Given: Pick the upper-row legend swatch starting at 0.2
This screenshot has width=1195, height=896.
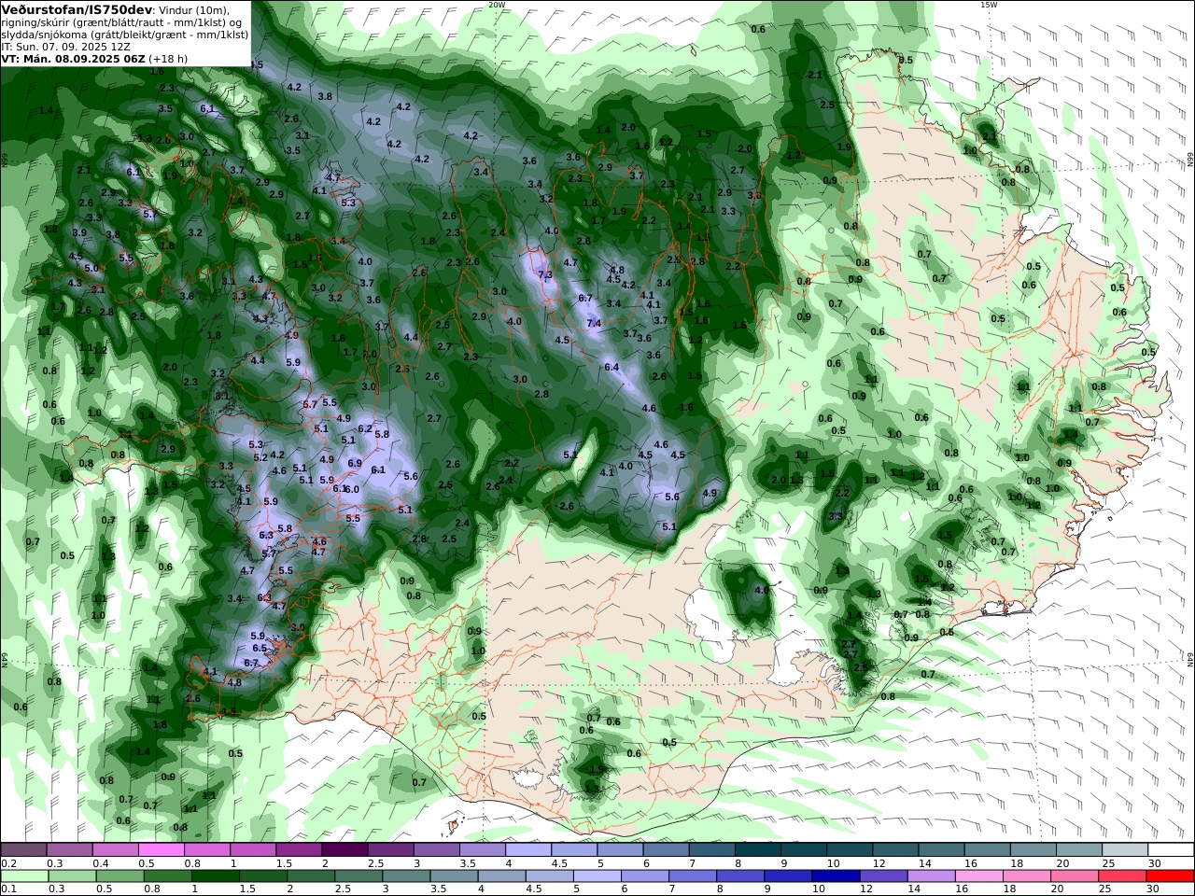Looking at the screenshot, I should (x=23, y=849).
